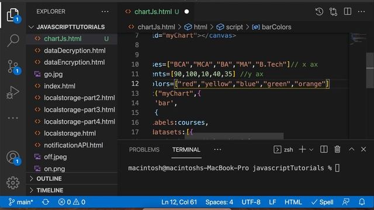Open editor more actions ellipsis
The height and width of the screenshot is (210, 374).
[361, 12]
